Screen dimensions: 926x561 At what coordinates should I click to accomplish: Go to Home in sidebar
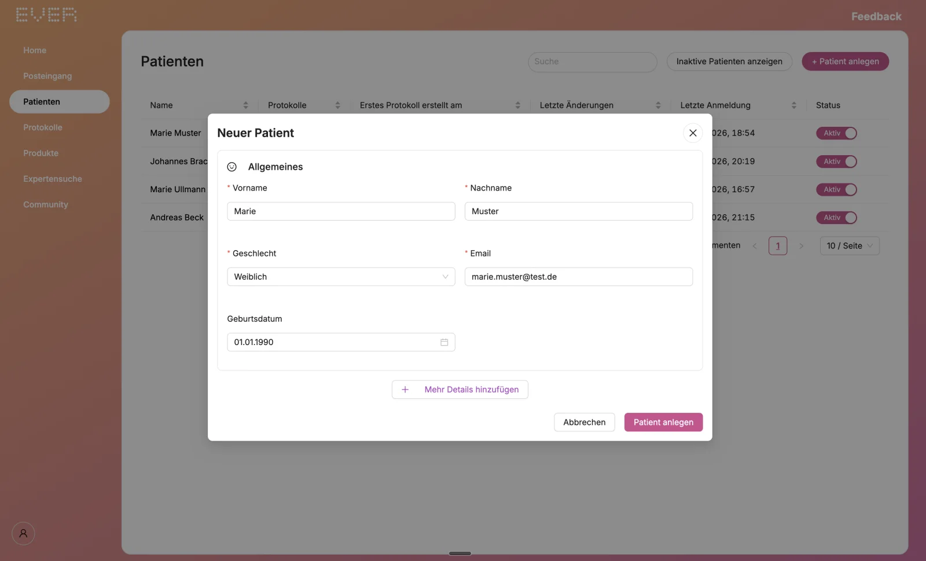(35, 50)
